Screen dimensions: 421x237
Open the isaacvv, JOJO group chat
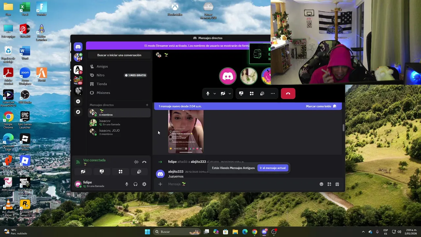[119, 132]
